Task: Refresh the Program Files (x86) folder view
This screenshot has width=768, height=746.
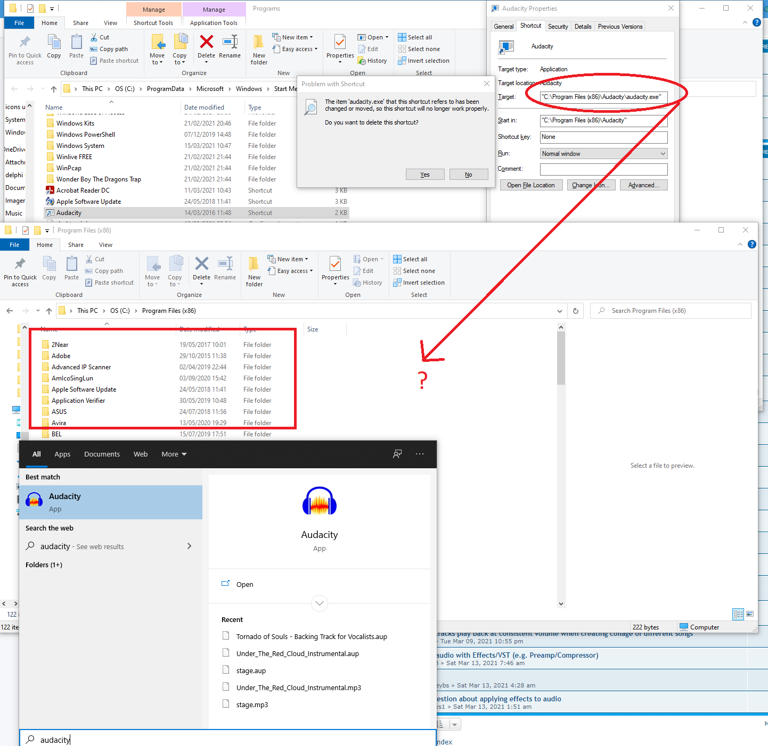Action: (x=575, y=311)
